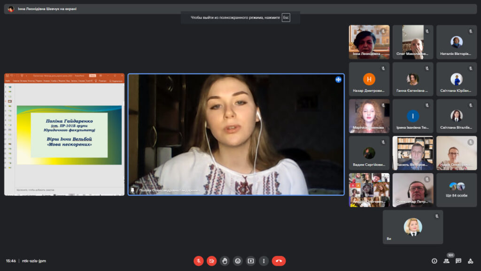Unmute the microphone in the call bar
This screenshot has height=271, width=481.
click(199, 261)
